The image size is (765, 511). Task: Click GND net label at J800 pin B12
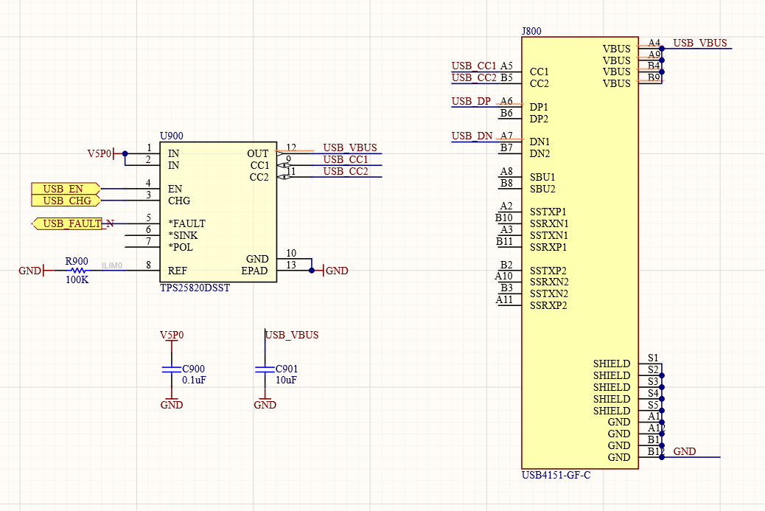click(685, 451)
